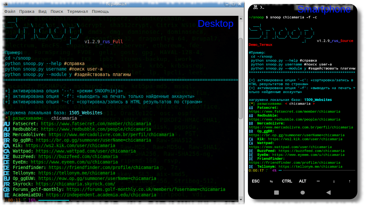365x205 pixels.
Task: Tap the Android back triangle button
Action: coord(328,193)
